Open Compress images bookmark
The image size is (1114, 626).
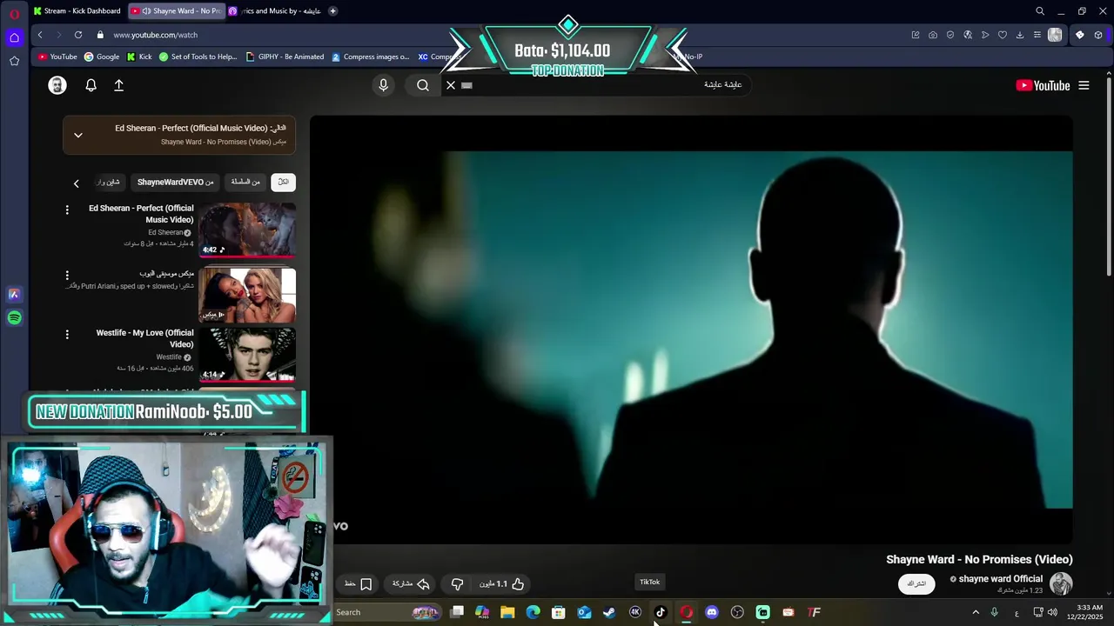370,57
